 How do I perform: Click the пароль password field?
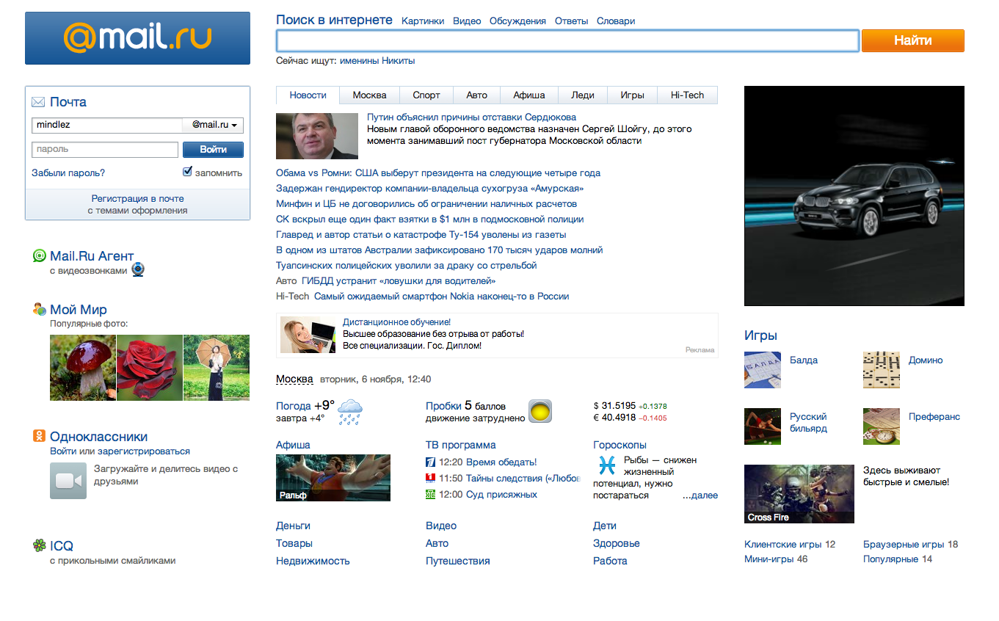click(105, 150)
